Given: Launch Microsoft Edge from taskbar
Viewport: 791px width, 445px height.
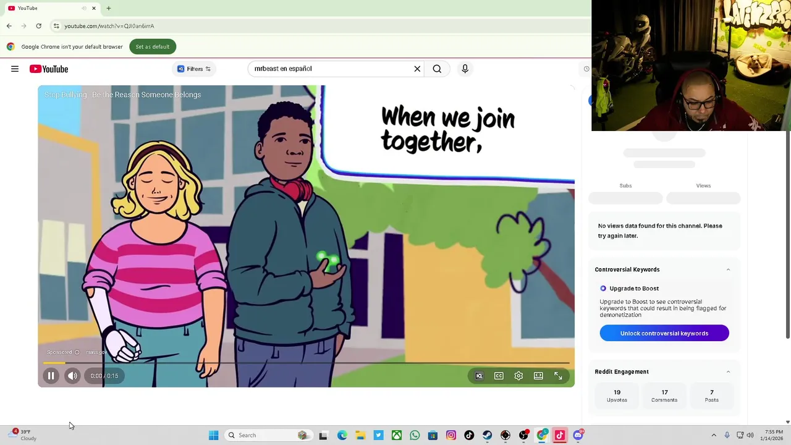Looking at the screenshot, I should pyautogui.click(x=342, y=435).
